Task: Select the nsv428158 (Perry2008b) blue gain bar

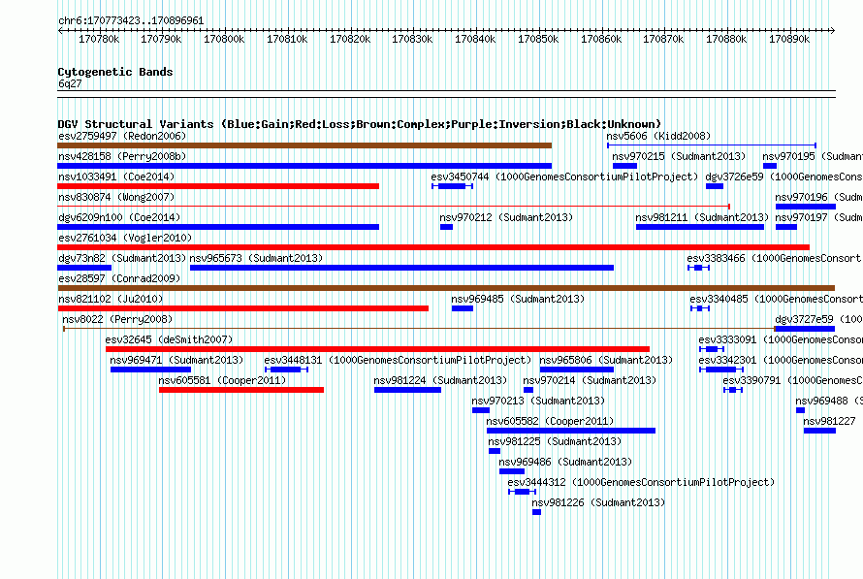Action: (304, 166)
